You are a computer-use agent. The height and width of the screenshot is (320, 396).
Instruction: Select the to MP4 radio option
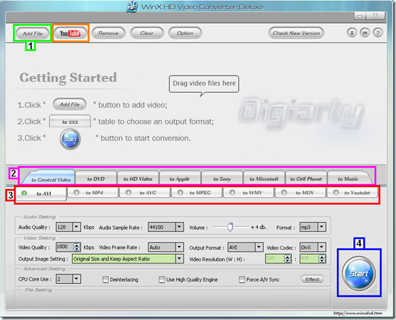(93, 193)
